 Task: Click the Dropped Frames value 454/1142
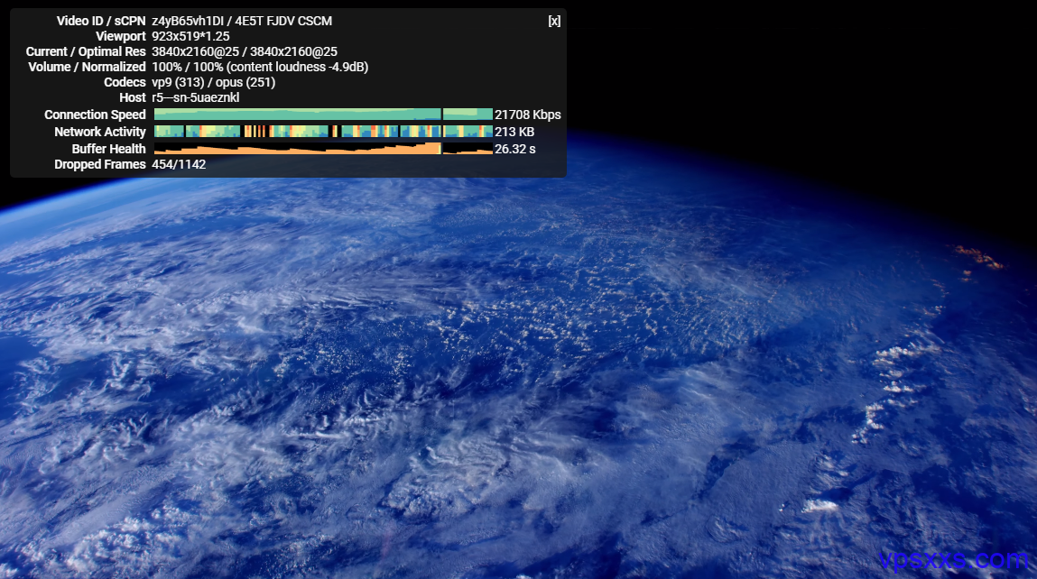pos(180,164)
